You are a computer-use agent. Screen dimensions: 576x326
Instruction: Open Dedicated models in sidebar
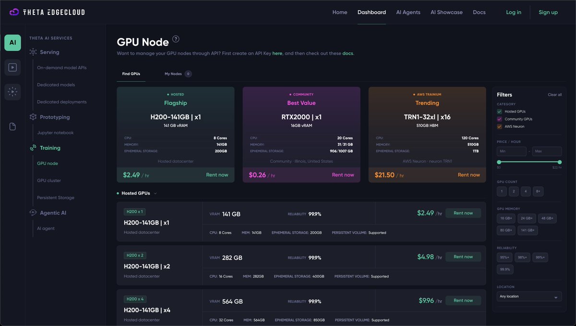pyautogui.click(x=56, y=85)
